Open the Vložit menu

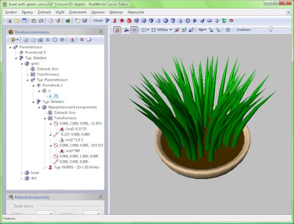pos(60,12)
